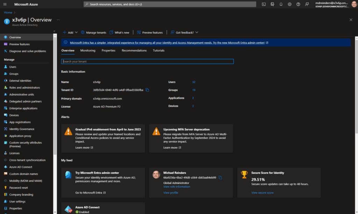
Task: Open Learn more under MFA Server deprecation
Action: tap(172, 148)
